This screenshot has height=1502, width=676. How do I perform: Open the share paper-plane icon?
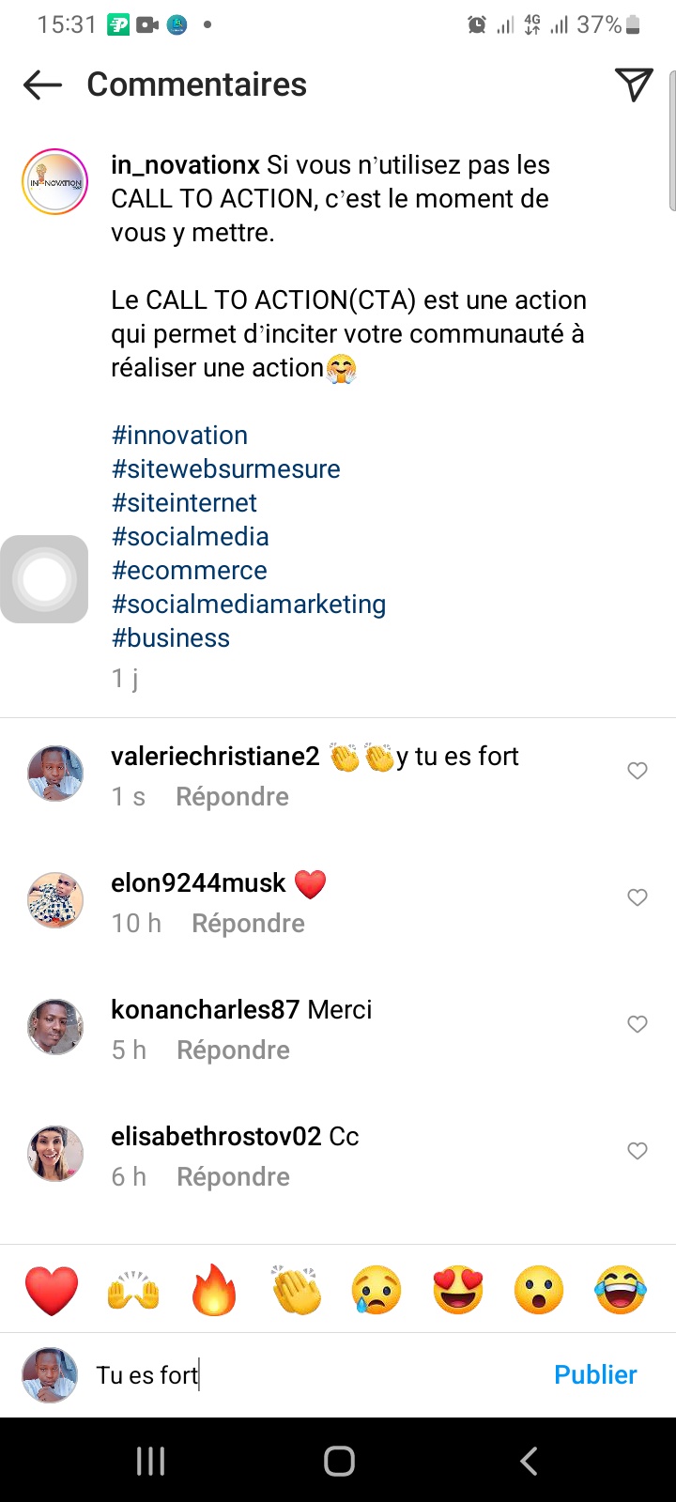click(x=634, y=84)
